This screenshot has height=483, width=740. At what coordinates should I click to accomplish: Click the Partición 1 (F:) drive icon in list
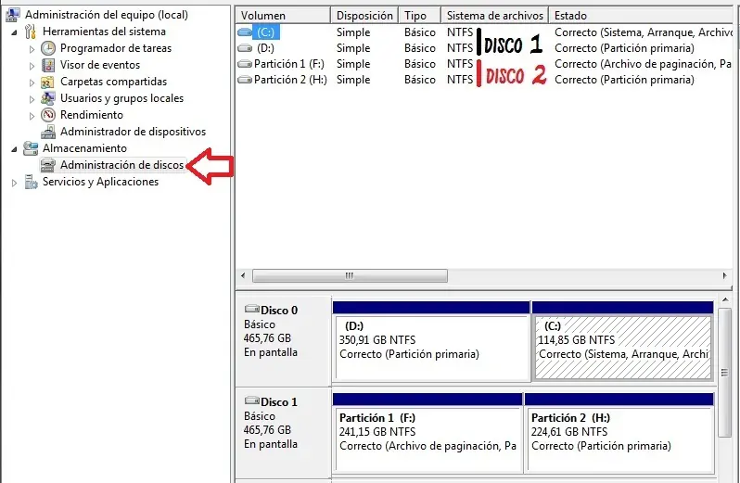(245, 64)
